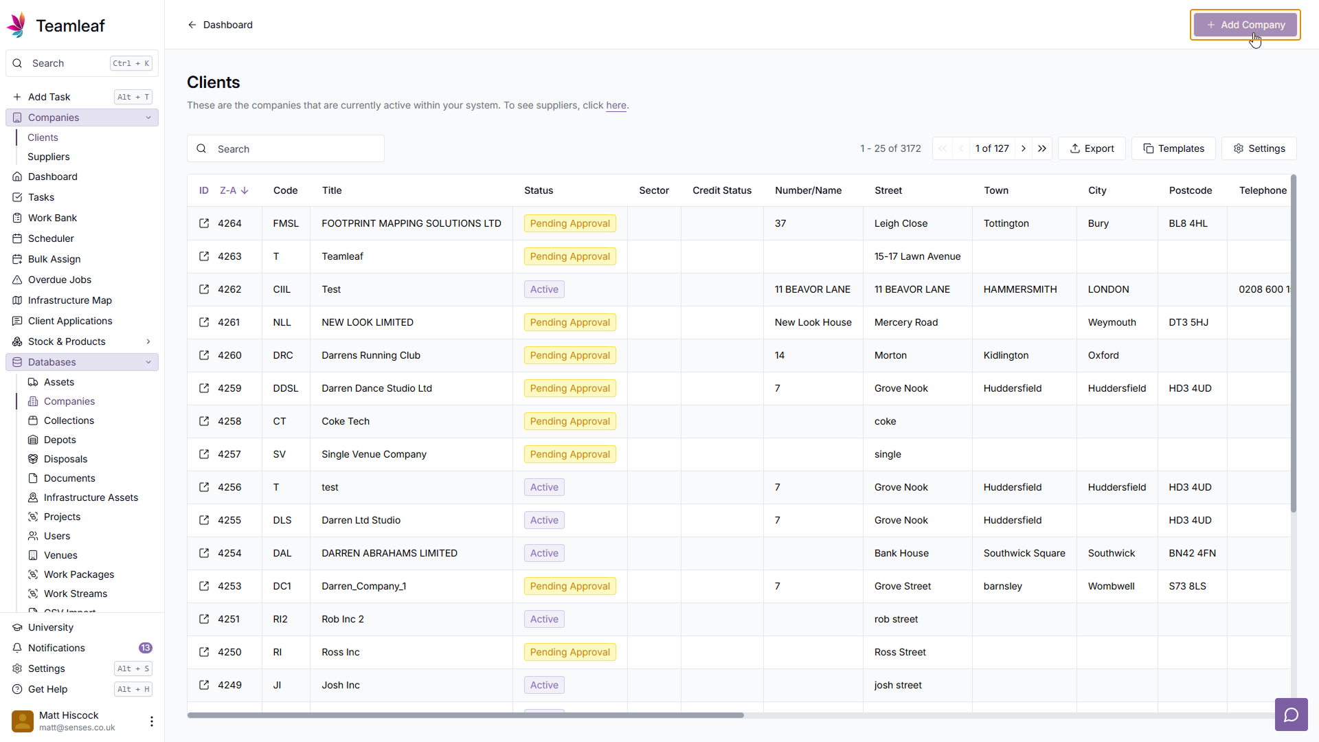Viewport: 1319px width, 742px height.
Task: Open Suppliers in the sidebar
Action: click(x=49, y=157)
